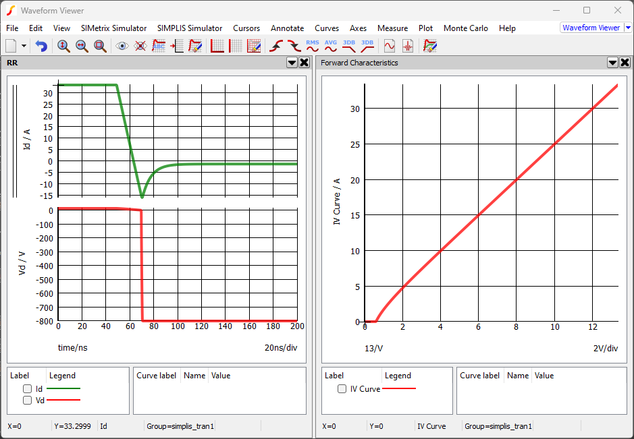Click the RMS measurement icon
The image size is (634, 439).
313,46
